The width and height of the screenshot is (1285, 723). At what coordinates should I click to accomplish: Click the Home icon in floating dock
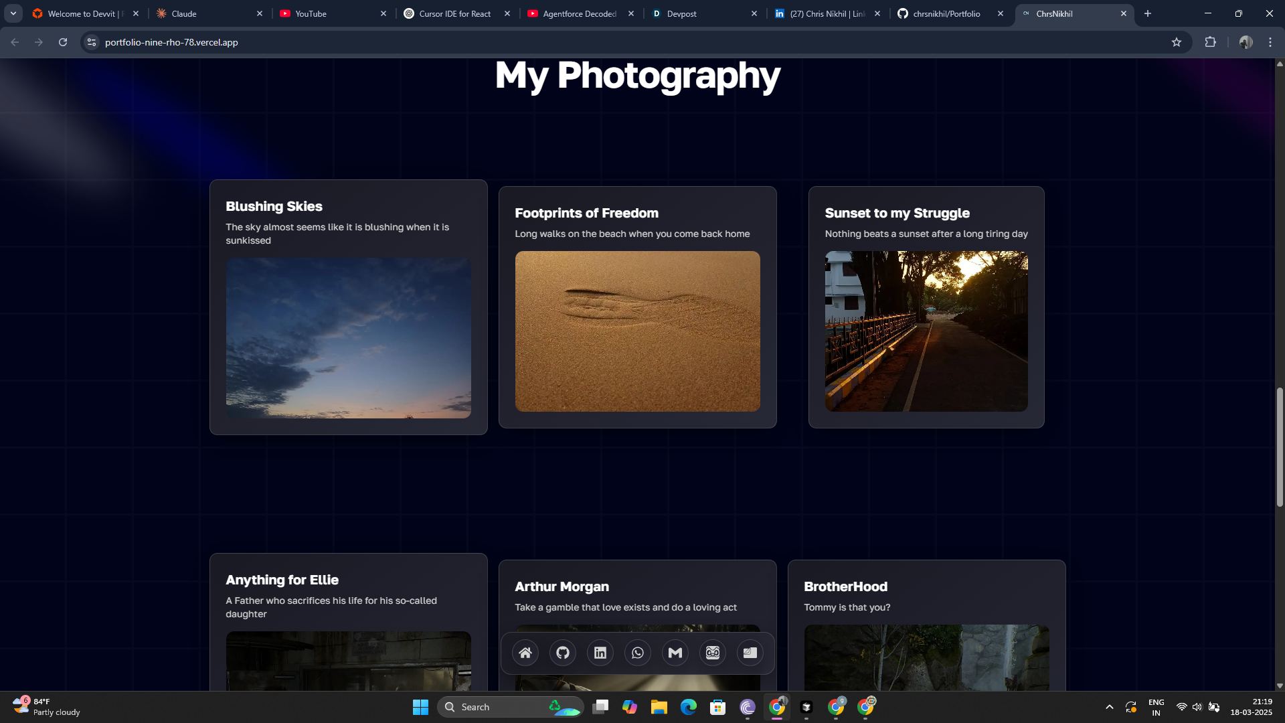tap(525, 653)
